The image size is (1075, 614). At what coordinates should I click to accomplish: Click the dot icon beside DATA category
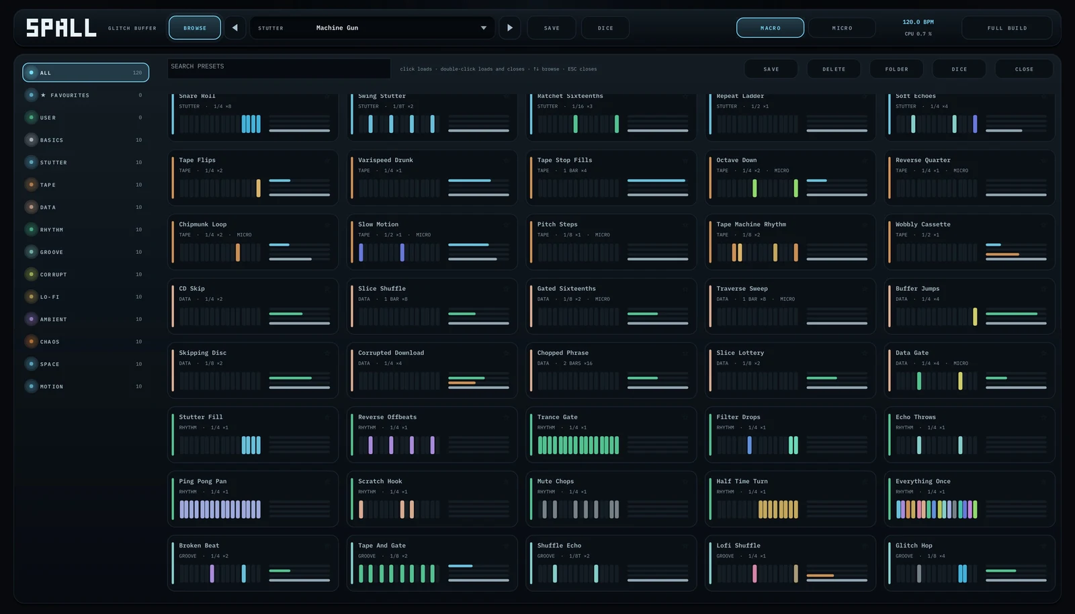coord(31,207)
